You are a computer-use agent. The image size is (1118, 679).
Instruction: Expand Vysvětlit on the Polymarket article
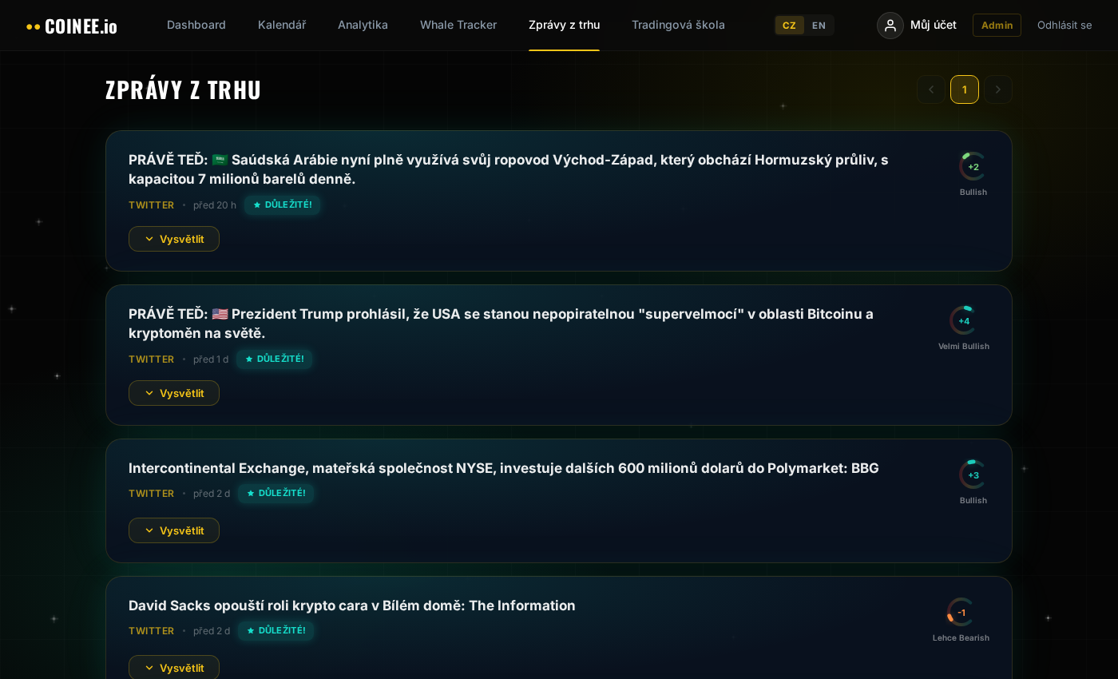[x=174, y=530]
